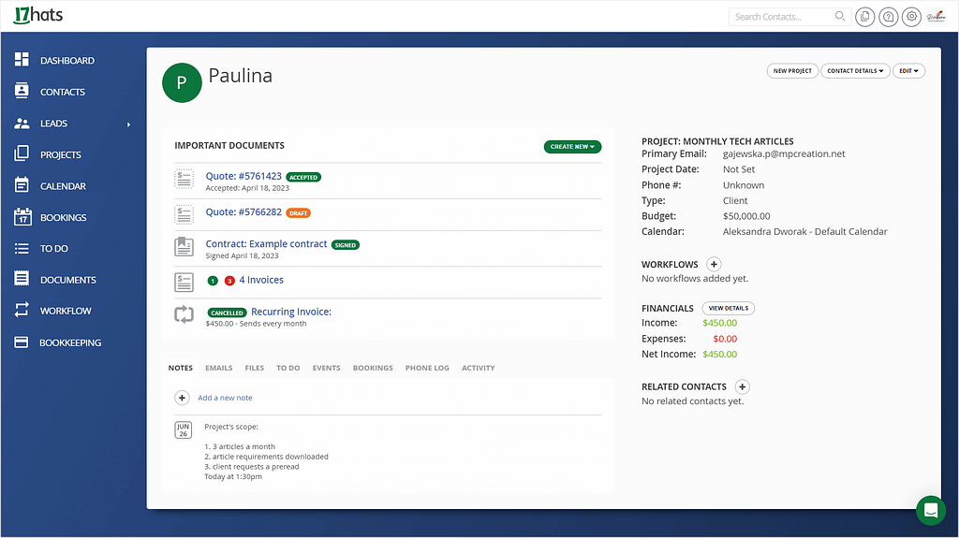This screenshot has height=538, width=959.
Task: Switch to the Bookings tab
Action: click(x=373, y=368)
